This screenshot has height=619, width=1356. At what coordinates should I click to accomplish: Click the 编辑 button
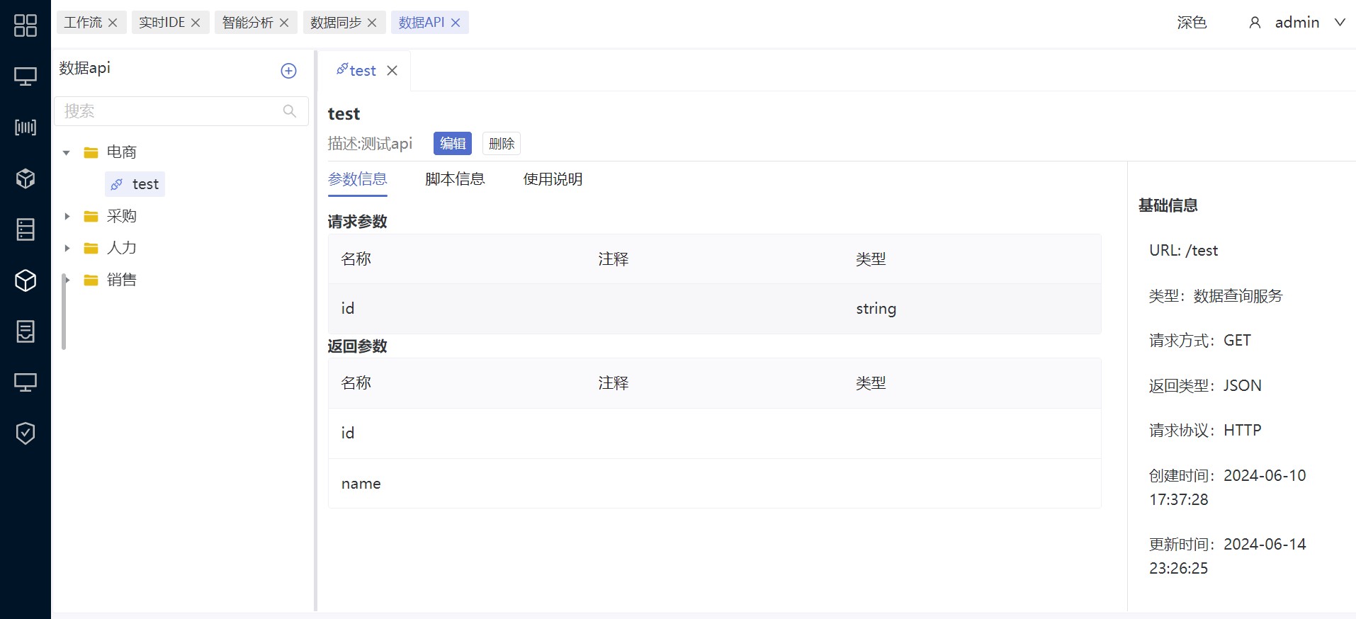pyautogui.click(x=453, y=144)
